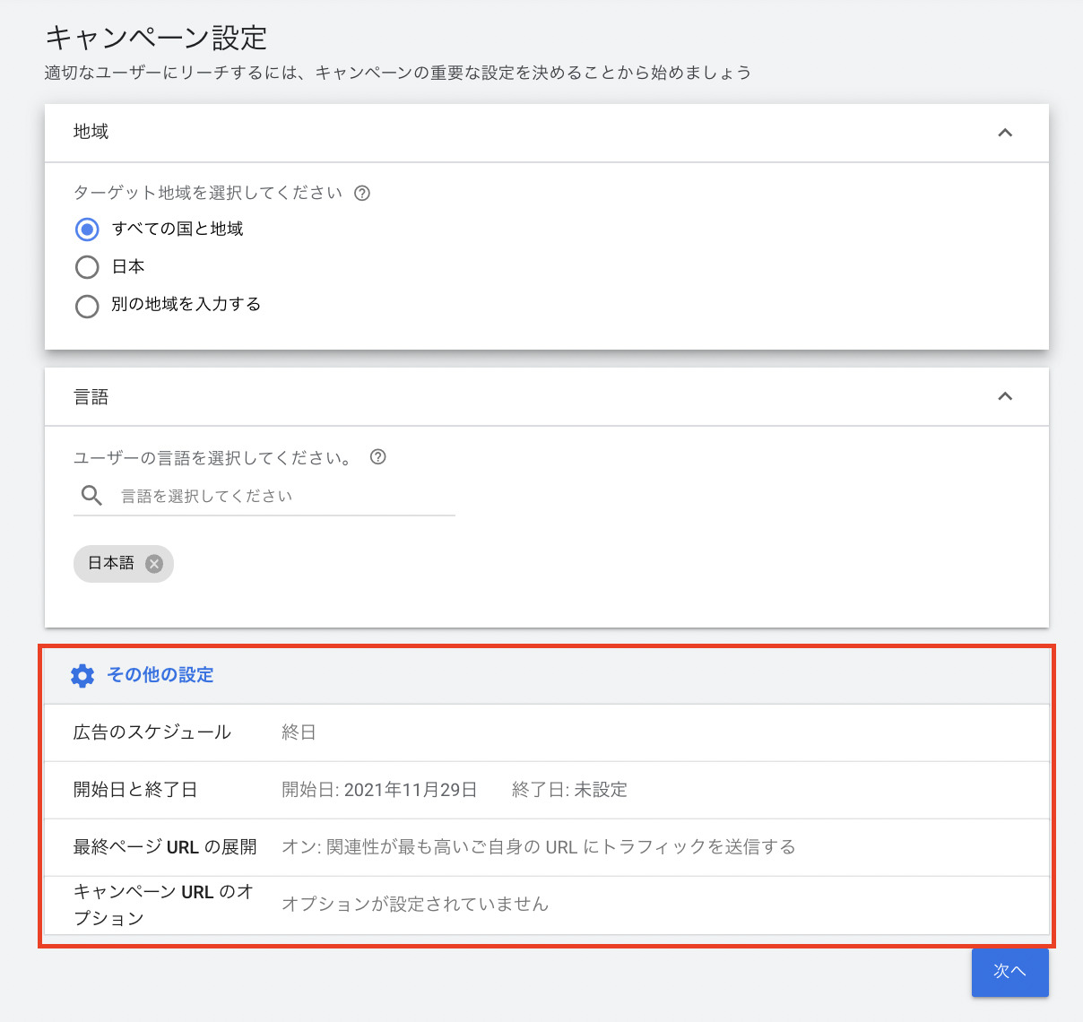Collapse the 地域 section
1083x1022 pixels.
(x=1005, y=132)
